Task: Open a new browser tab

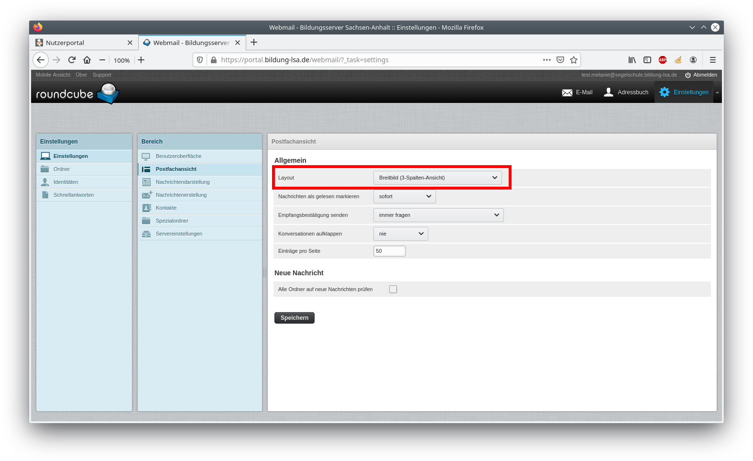Action: coord(254,42)
